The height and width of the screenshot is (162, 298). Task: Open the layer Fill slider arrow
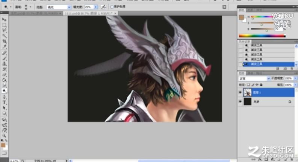tap(295, 85)
